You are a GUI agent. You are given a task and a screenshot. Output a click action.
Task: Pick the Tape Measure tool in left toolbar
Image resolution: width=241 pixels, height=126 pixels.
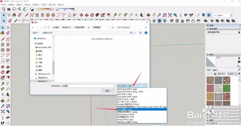(x=3, y=84)
